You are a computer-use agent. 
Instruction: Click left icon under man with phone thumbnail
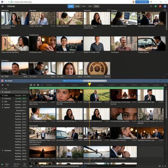point(31,76)
